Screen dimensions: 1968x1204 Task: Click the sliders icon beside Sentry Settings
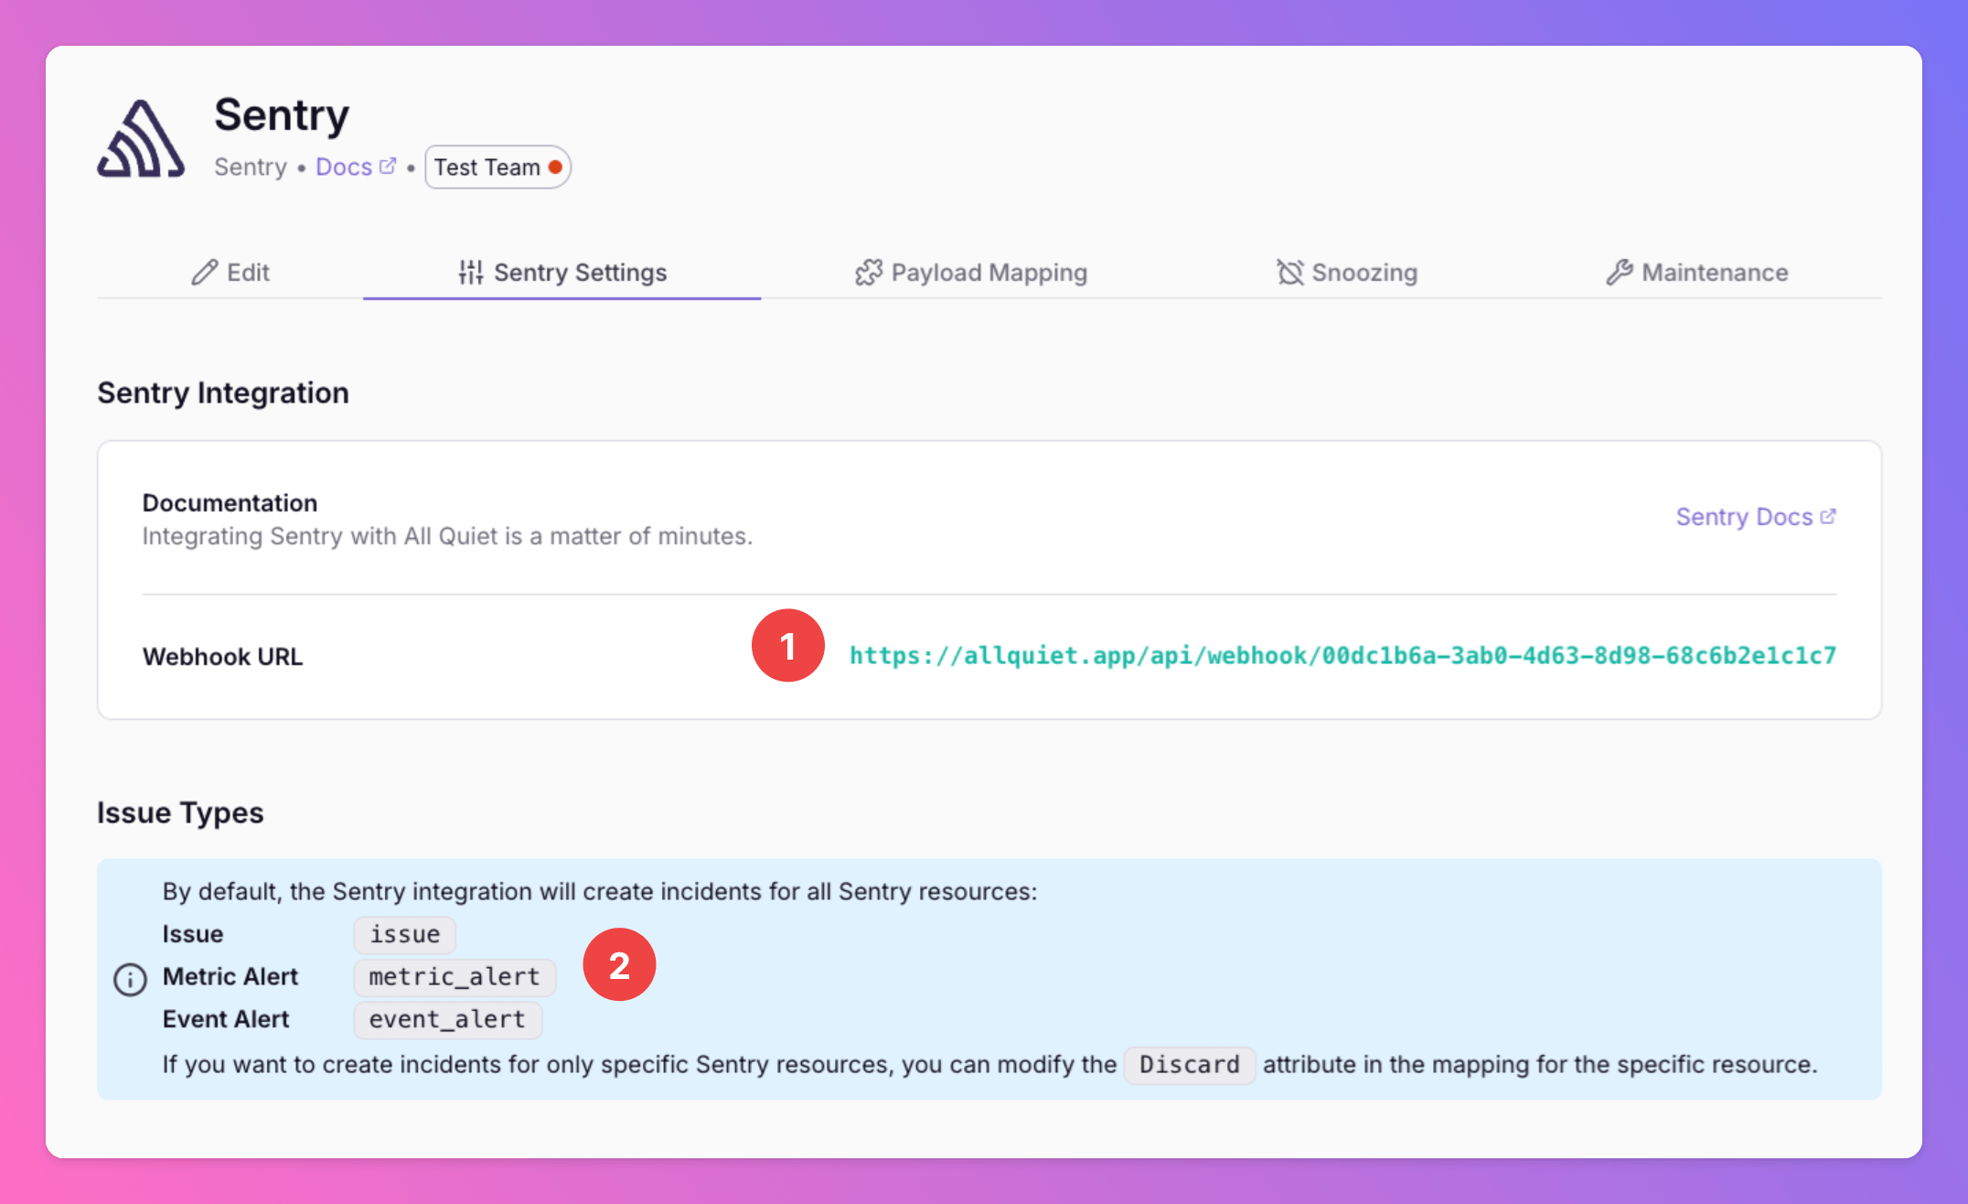(x=470, y=273)
